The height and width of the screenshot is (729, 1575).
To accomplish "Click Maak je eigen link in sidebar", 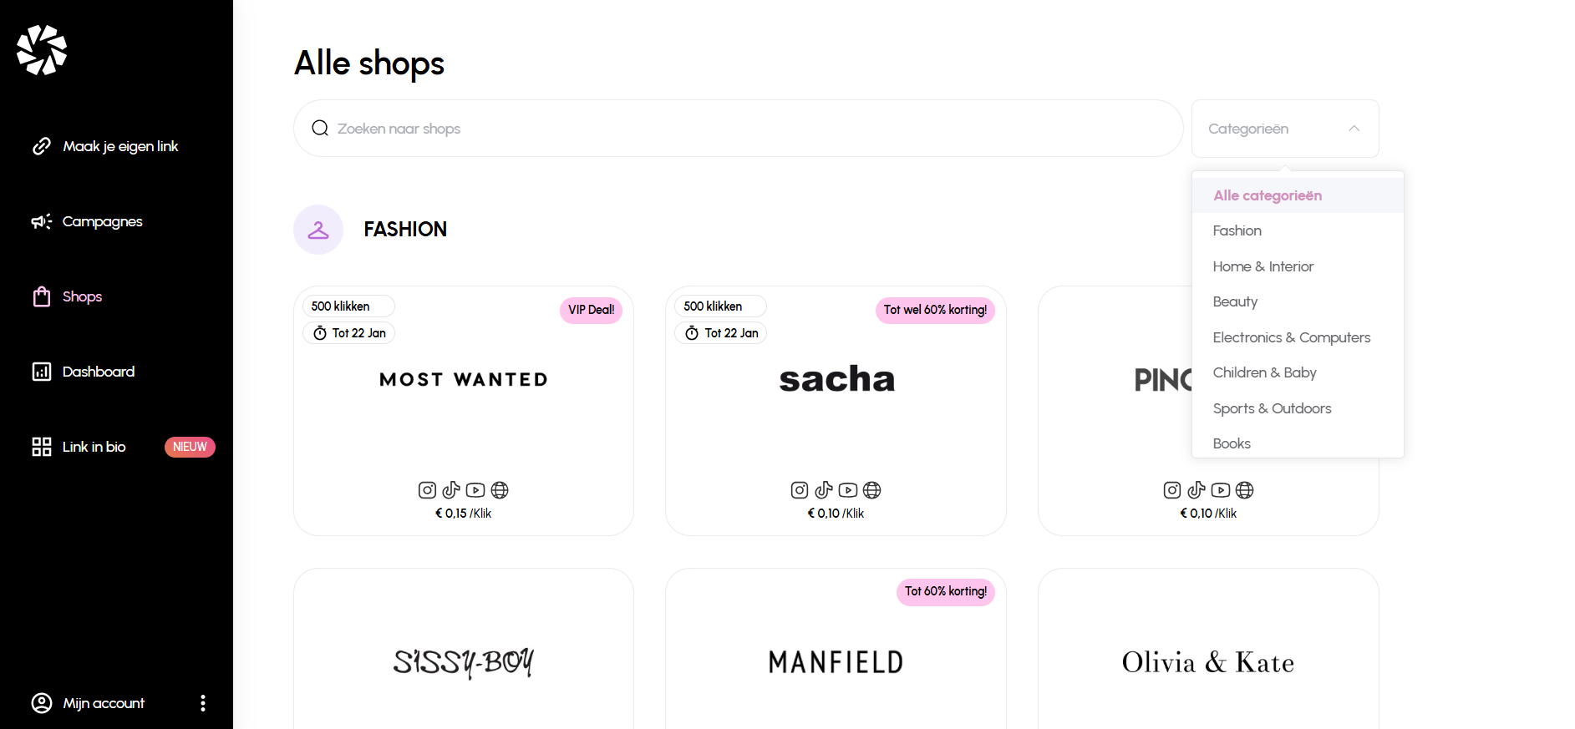I will 119,146.
